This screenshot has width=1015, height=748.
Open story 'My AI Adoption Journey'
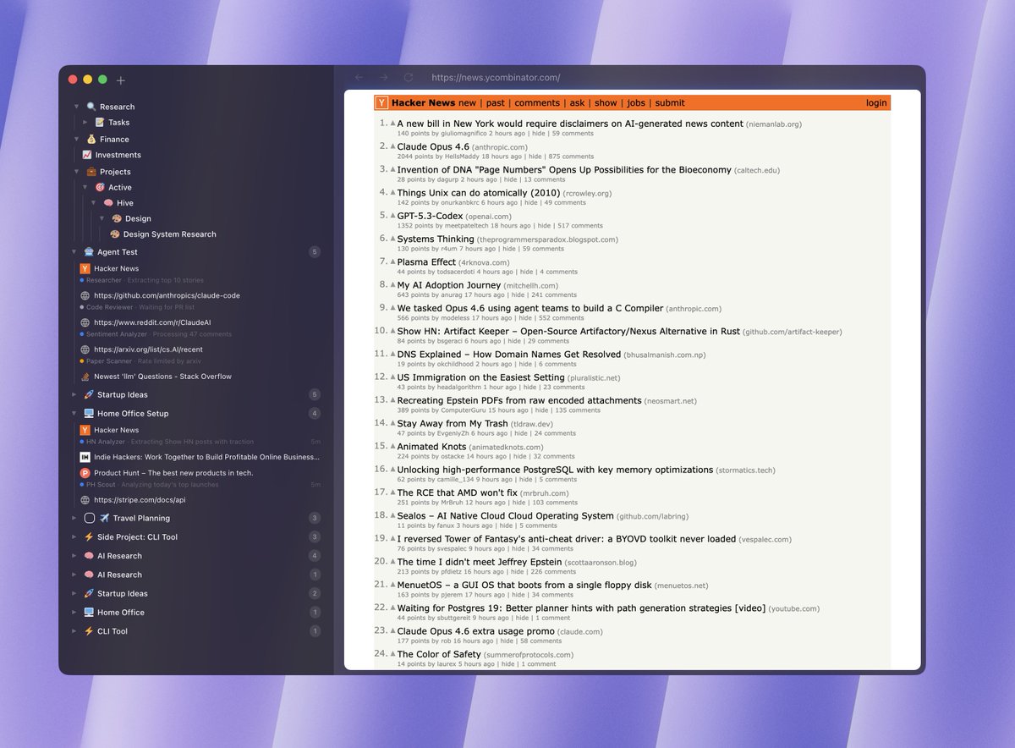449,285
